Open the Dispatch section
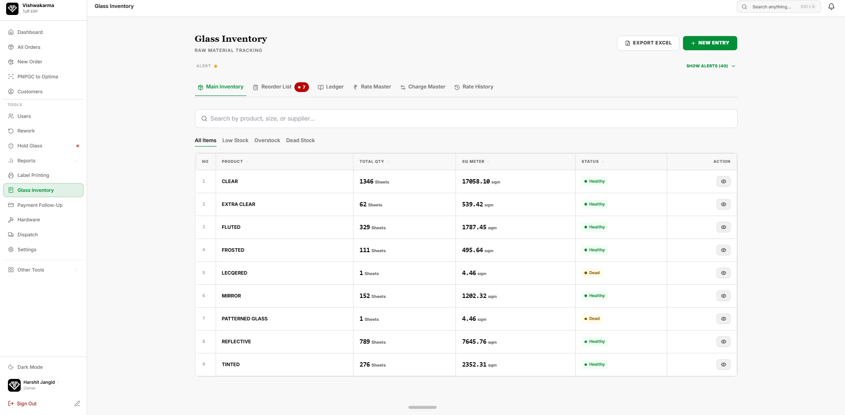The height and width of the screenshot is (415, 845). point(43,235)
